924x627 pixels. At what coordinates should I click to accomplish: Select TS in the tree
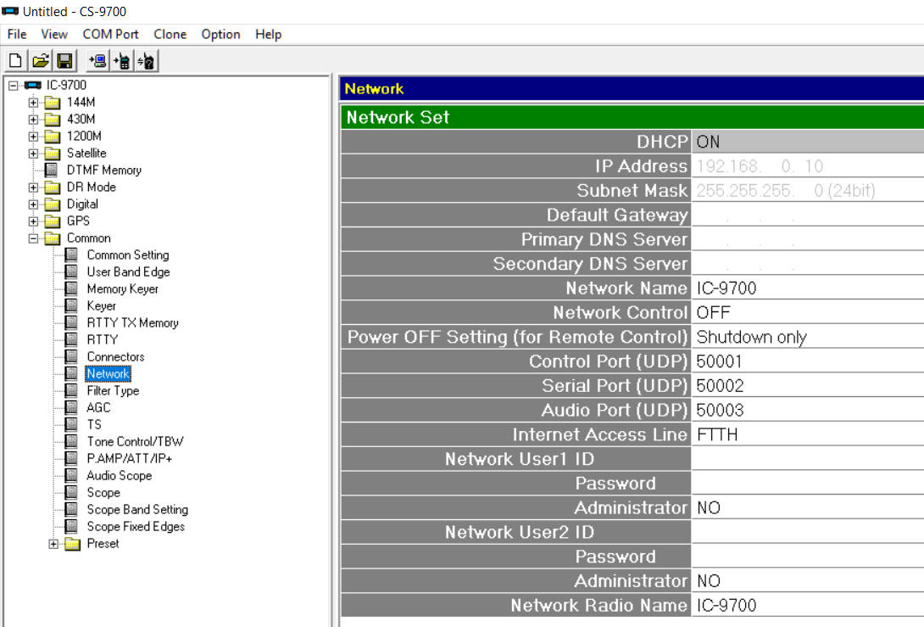pyautogui.click(x=94, y=425)
